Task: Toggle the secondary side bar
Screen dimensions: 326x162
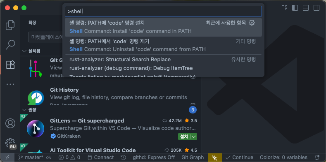Action: coord(316,8)
